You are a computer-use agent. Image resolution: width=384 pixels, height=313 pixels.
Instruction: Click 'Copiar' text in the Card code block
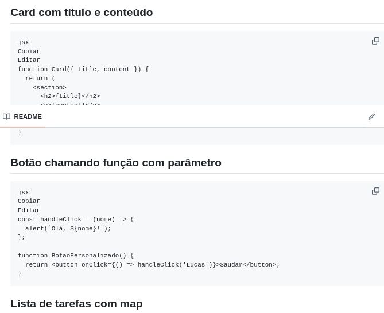click(x=29, y=52)
